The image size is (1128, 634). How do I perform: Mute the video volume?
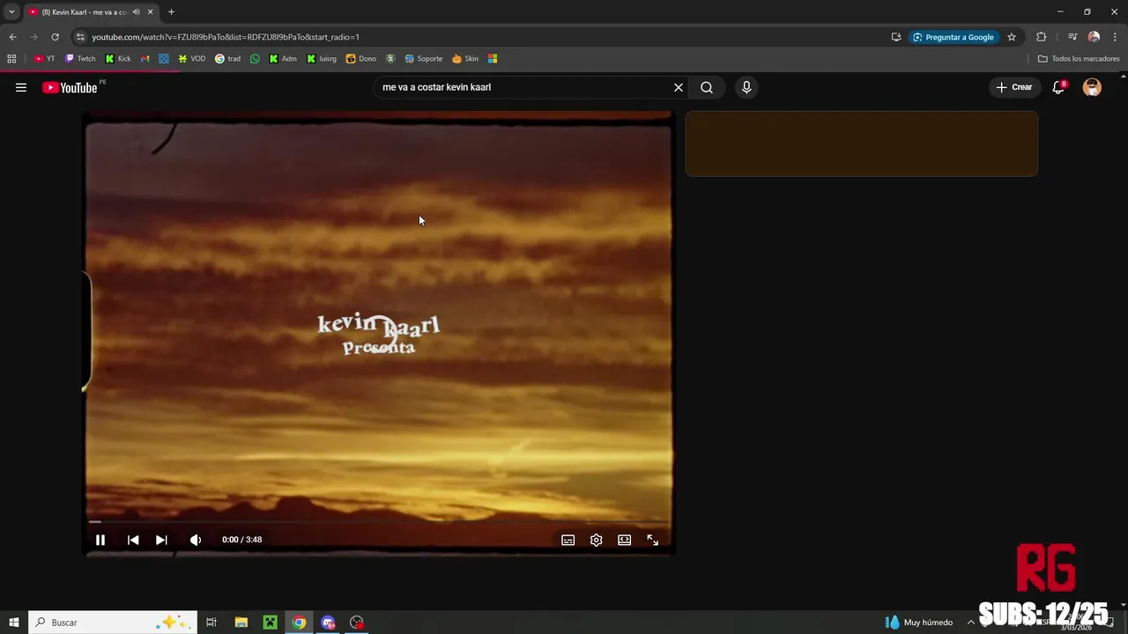click(196, 540)
